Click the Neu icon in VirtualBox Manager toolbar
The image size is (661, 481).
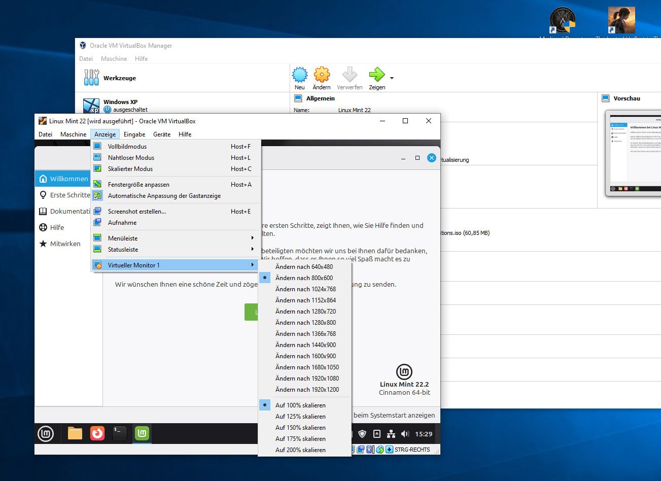point(300,75)
